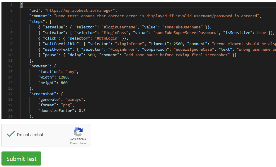Image resolution: width=276 pixels, height=167 pixels.
Task: Click the closing bracket on line 11
Action: 30,61
